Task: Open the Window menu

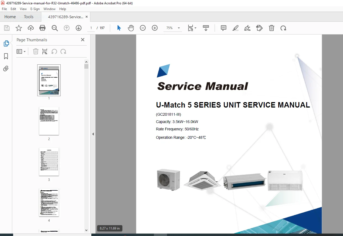Action: tap(50, 9)
